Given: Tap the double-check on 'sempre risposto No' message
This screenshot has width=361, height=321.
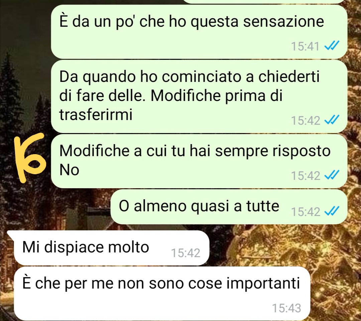Looking at the screenshot, I should 332,175.
